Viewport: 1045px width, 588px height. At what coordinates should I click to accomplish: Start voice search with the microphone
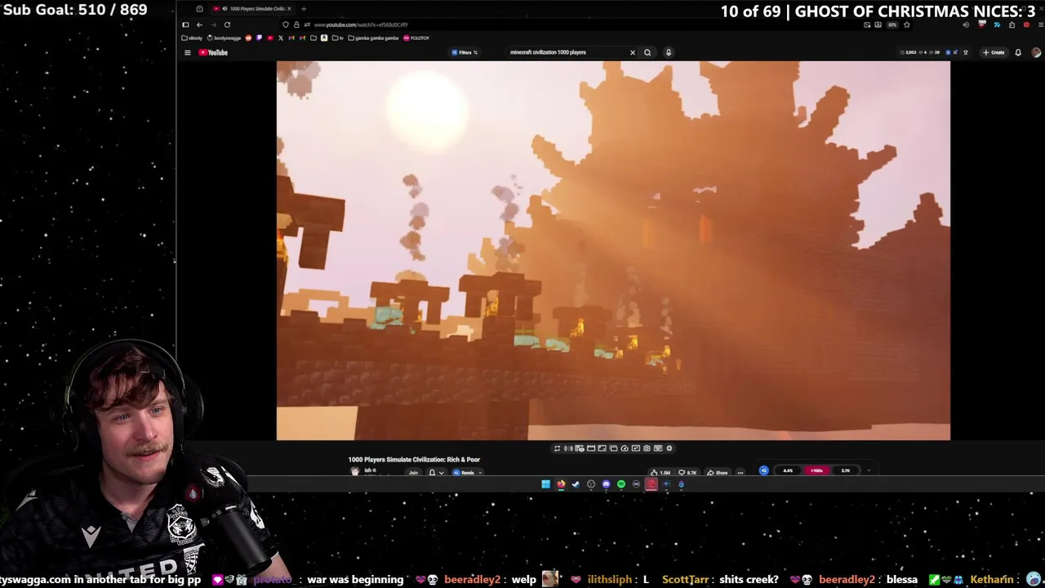(668, 52)
